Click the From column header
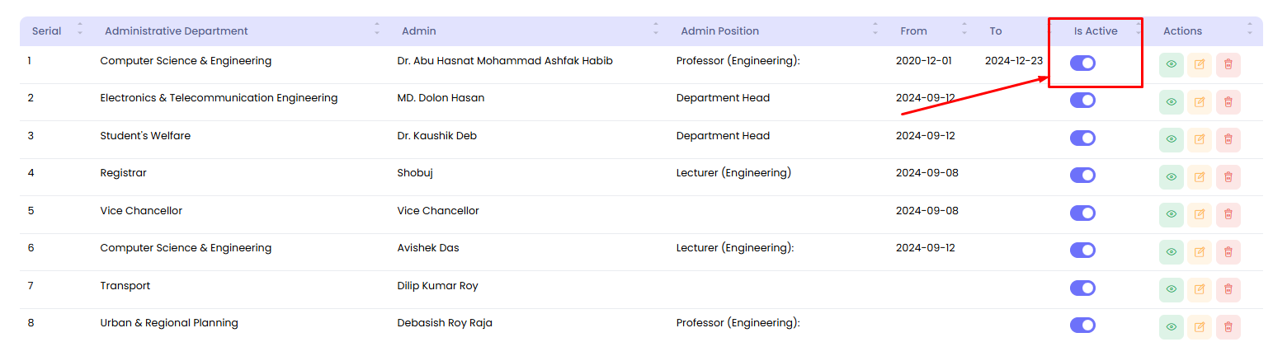 913,31
